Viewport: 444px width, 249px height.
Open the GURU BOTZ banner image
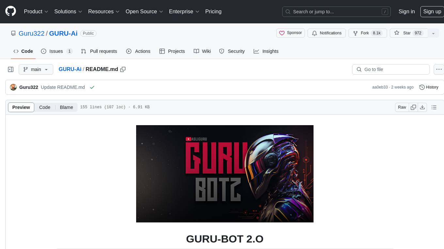pos(225,174)
